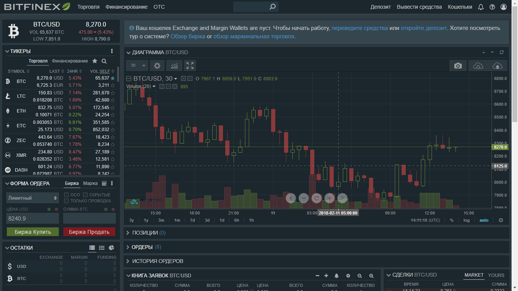
Task: Take chart snapshot with camera icon
Action: [458, 66]
